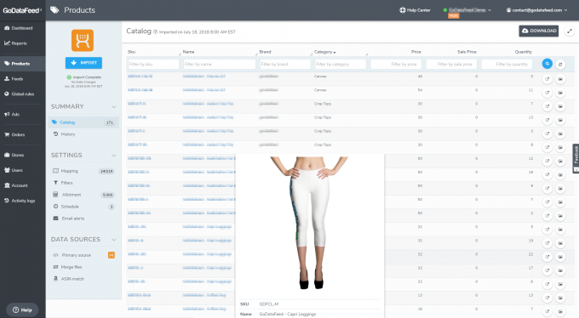Toggle fullscreen catalog view icon
Viewport: 579px width, 318px height.
570,31
